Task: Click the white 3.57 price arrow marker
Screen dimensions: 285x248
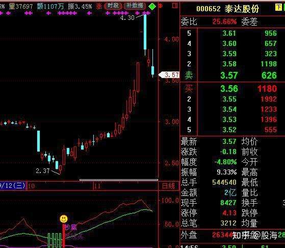Action: coord(169,75)
